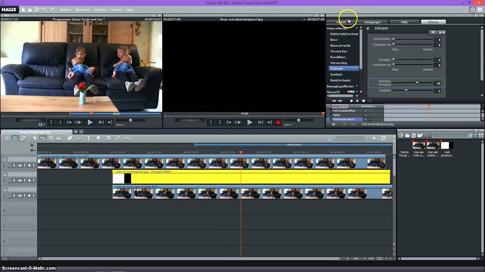This screenshot has width=485, height=272.
Task: Click the back double-chevron next to Scherpte
Action: pyautogui.click(x=368, y=28)
